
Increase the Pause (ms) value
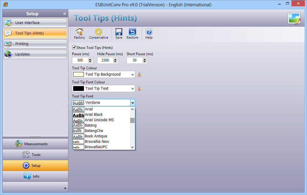pyautogui.click(x=90, y=59)
